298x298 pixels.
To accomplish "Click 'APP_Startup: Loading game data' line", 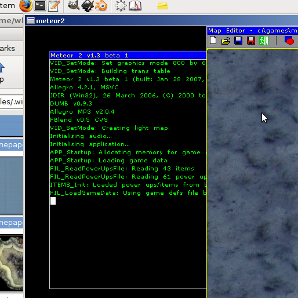I will coord(108,161).
